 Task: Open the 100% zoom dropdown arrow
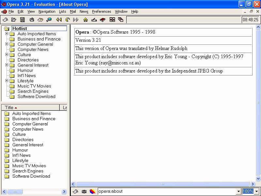[256, 191]
